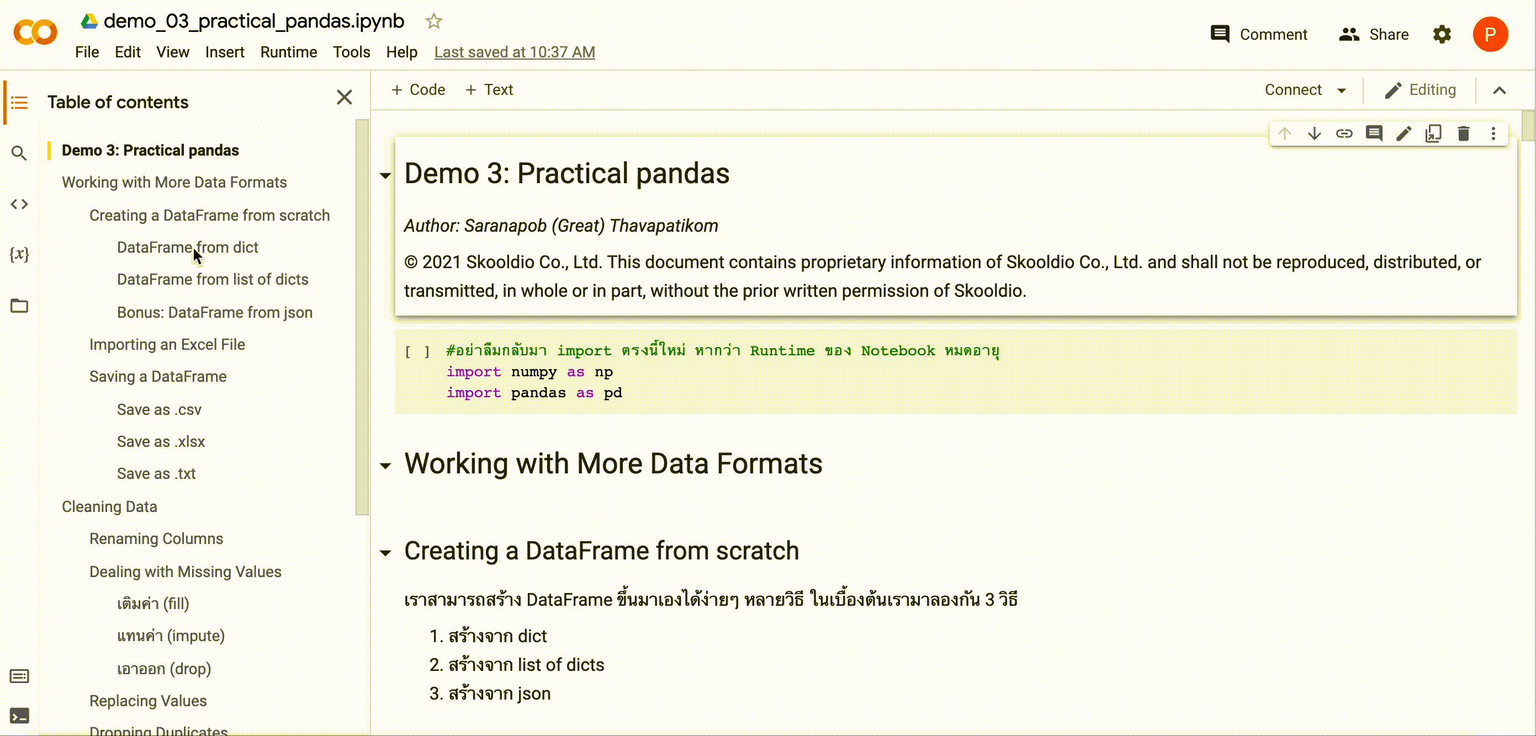Collapse the Creating a DataFrame from scratch section

[x=386, y=553]
